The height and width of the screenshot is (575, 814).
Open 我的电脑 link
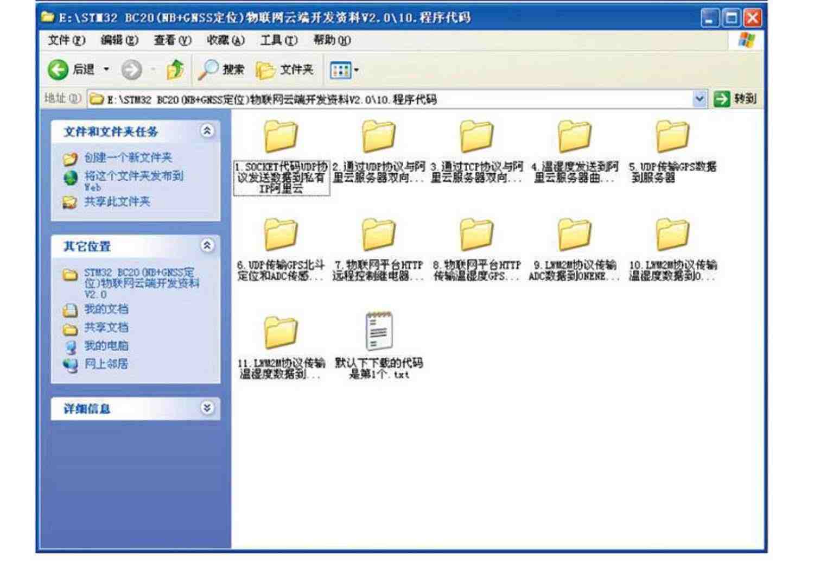106,345
